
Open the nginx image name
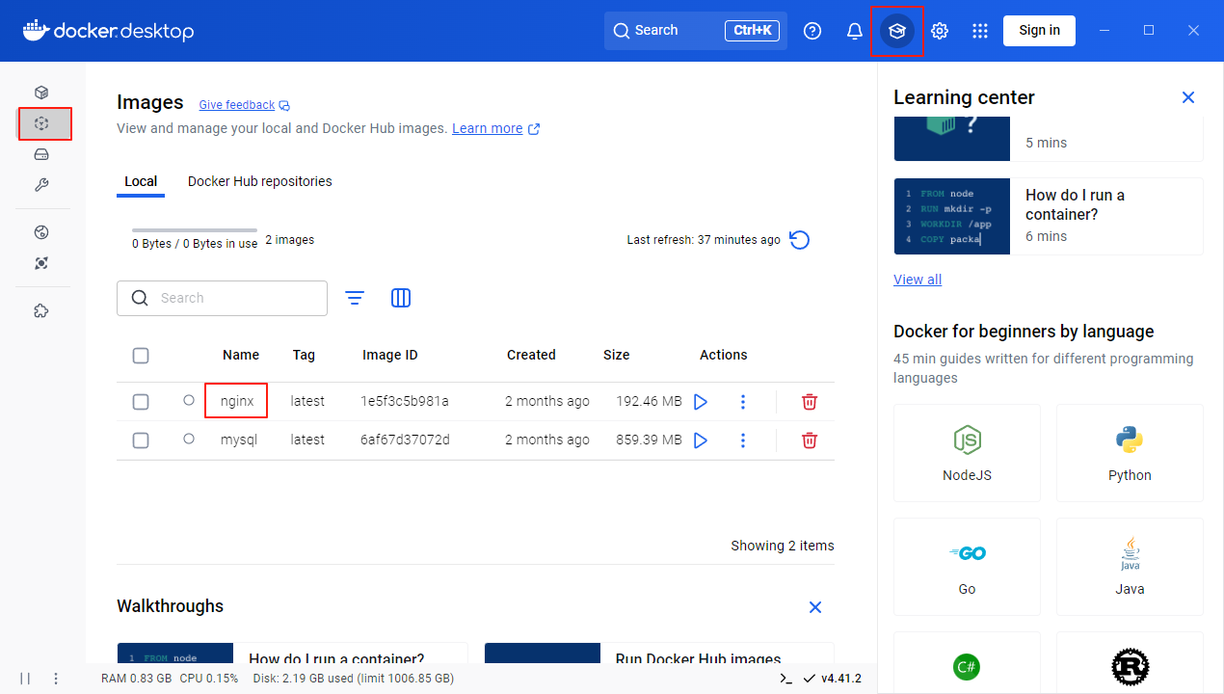(237, 401)
